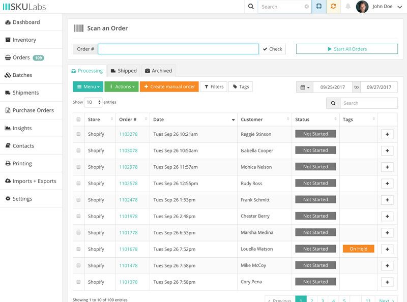Click the On Hold tag
Screen dimensions: 407x302
pos(359,249)
